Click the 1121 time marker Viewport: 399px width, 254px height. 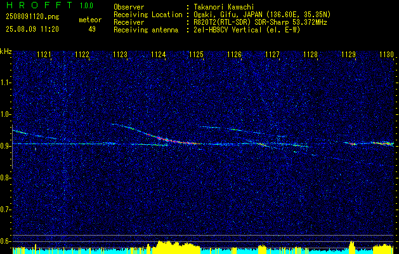44,55
